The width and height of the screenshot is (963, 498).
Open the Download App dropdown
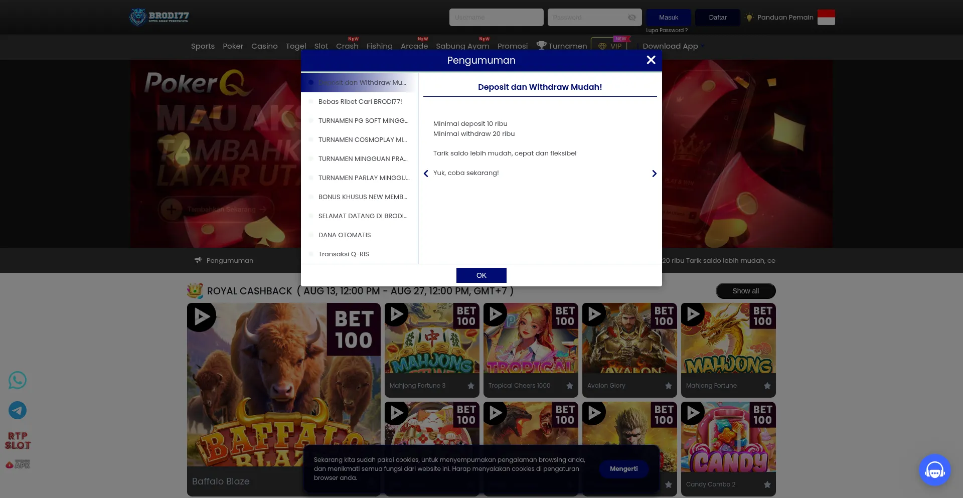pyautogui.click(x=674, y=46)
